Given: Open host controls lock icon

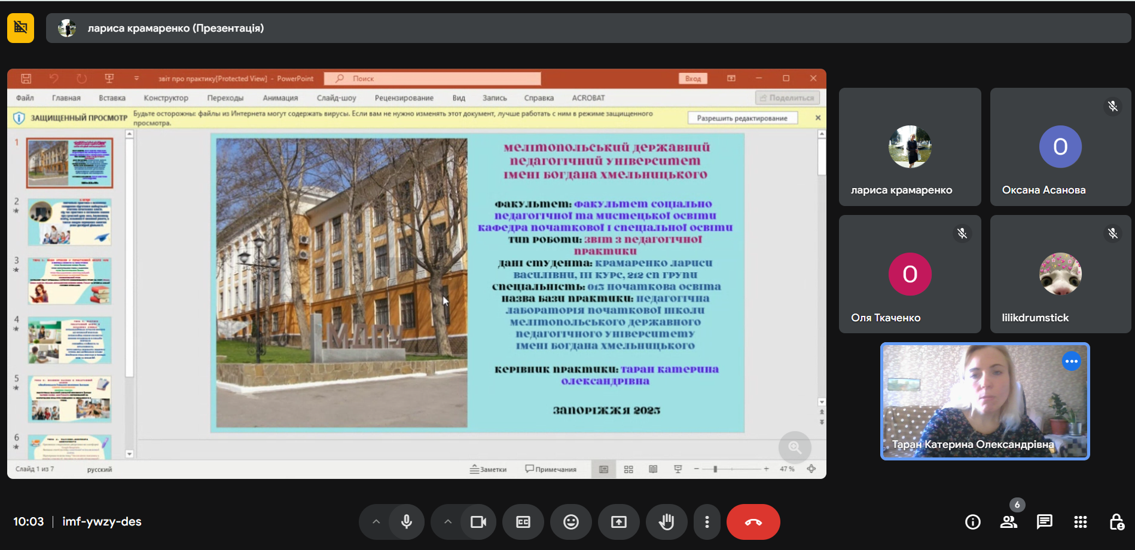Looking at the screenshot, I should pos(1116,522).
